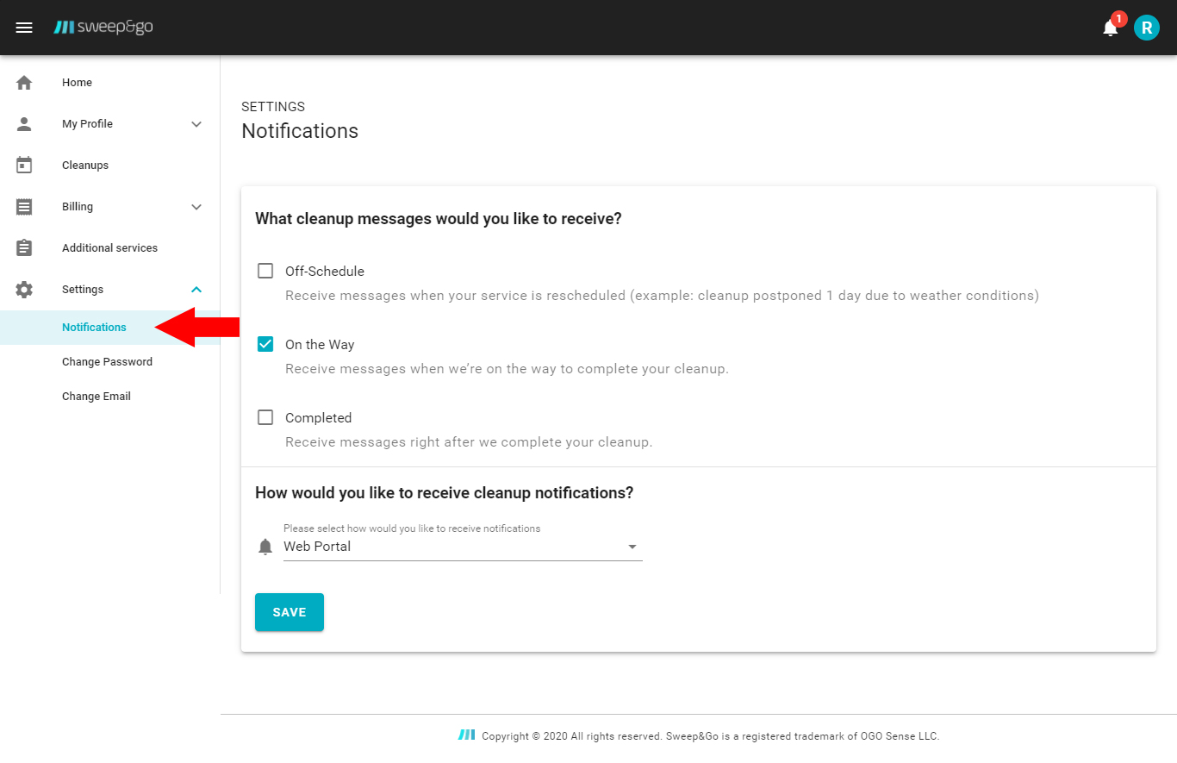Expand the Billing submenu chevron
Viewport: 1177px width, 763px height.
coord(196,207)
